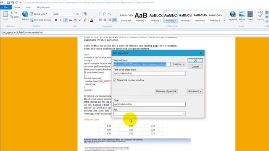This screenshot has height=151, width=269.
Task: Open the font color dropdown arrow
Action: pyautogui.click(x=95, y=20)
